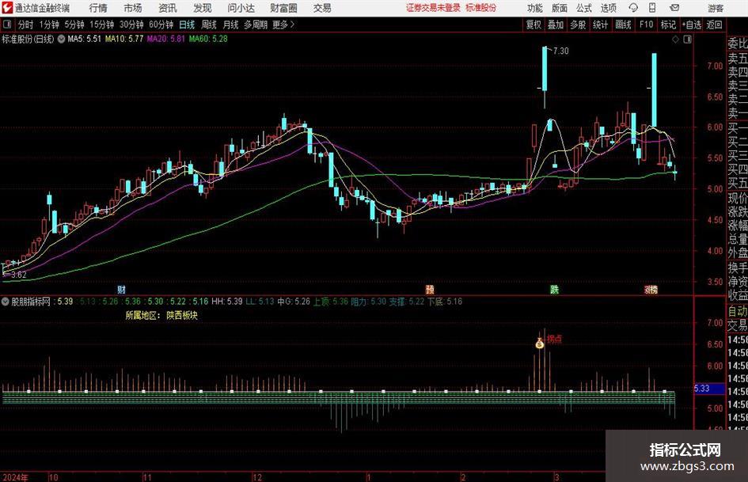Screen dimensions: 748x482
Task: Open the 财富圈 menu
Action: tap(283, 8)
